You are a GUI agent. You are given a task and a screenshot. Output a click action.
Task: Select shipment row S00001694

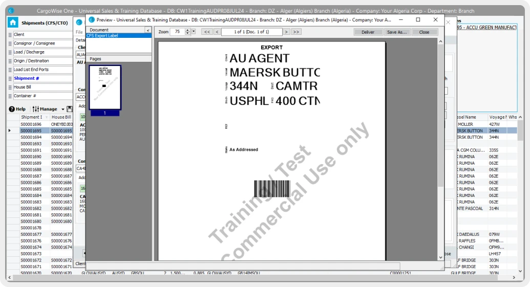tap(31, 137)
